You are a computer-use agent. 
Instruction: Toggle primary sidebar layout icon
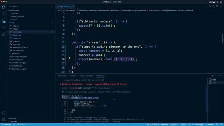210,2
